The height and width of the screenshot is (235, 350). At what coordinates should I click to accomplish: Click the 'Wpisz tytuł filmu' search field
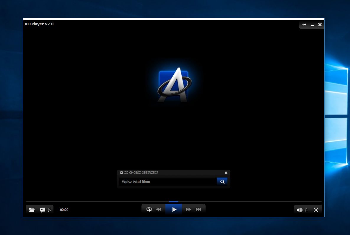pos(168,182)
